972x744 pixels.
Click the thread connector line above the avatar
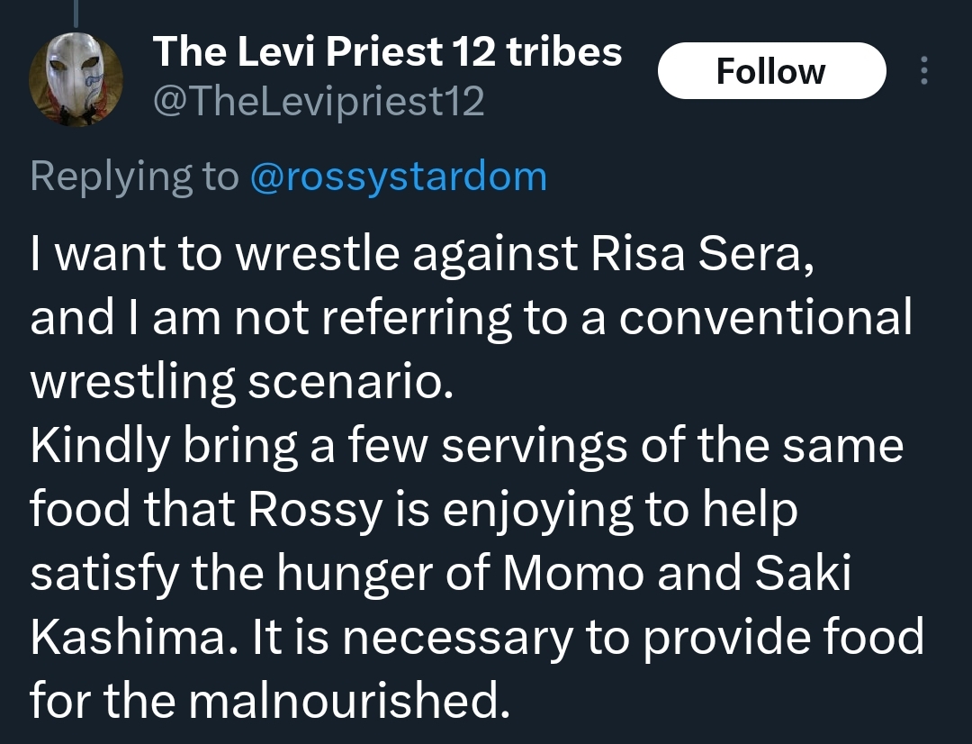click(76, 14)
